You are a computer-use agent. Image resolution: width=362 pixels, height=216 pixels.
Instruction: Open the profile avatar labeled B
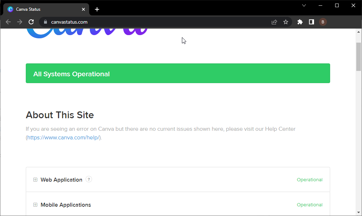(x=323, y=22)
